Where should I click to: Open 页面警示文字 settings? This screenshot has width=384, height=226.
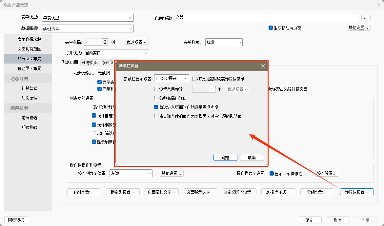[200, 192]
